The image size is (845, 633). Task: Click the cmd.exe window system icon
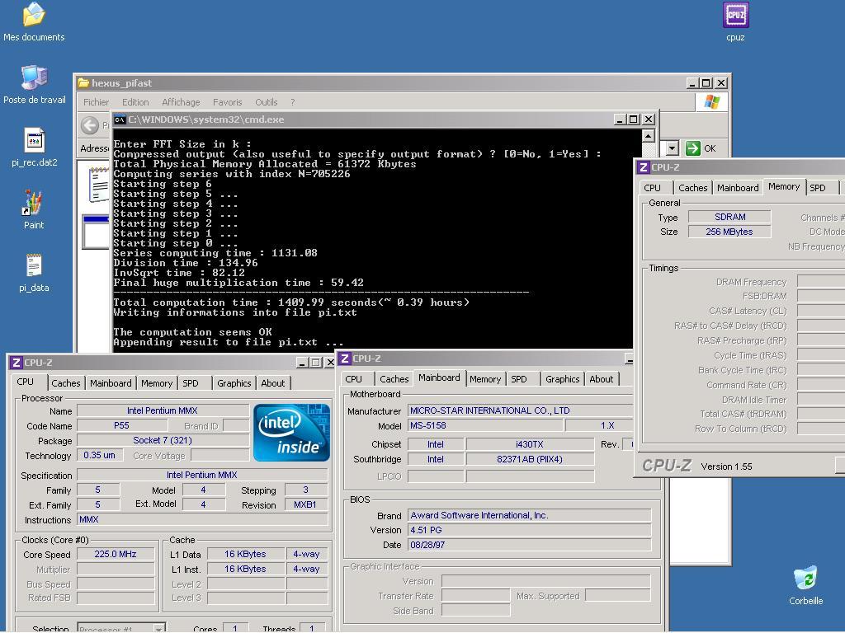120,120
